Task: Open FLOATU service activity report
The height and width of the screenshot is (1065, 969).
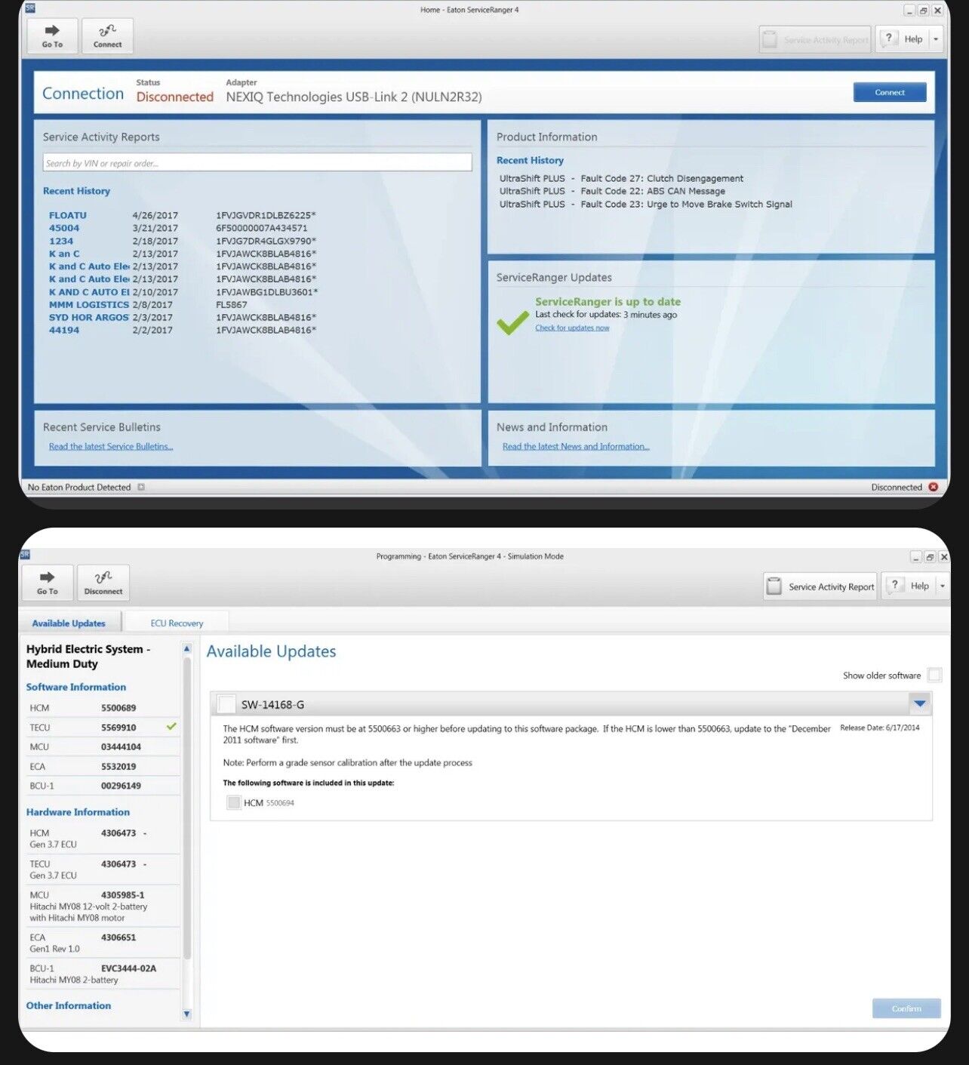Action: (68, 215)
